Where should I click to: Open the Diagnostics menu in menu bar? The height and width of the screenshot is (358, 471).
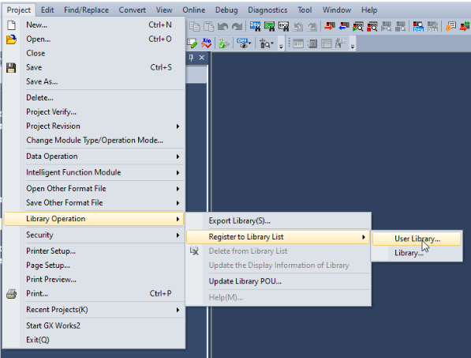(267, 10)
